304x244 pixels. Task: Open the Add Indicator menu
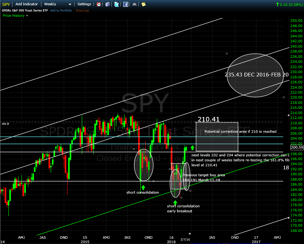click(26, 4)
